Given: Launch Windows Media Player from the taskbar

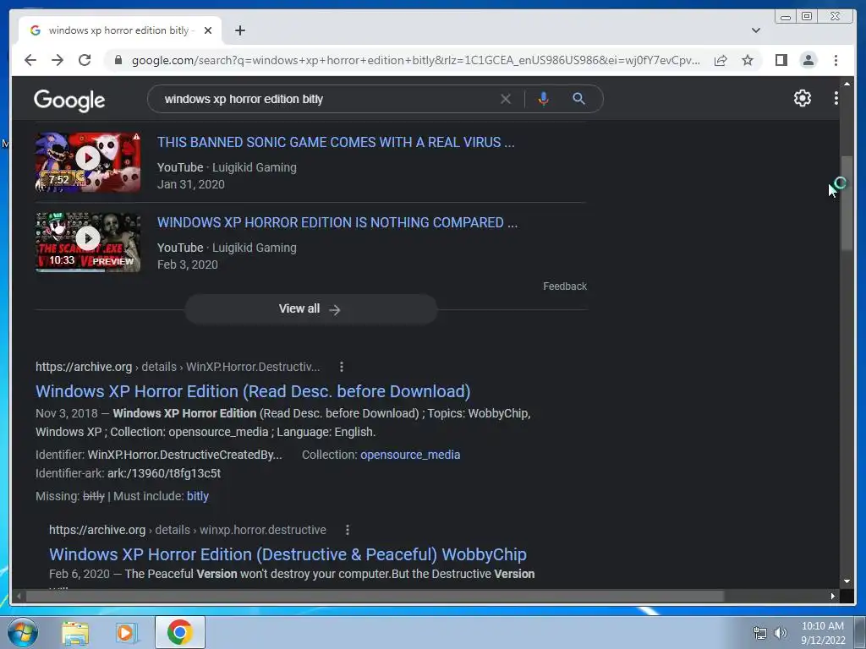Looking at the screenshot, I should pos(127,633).
